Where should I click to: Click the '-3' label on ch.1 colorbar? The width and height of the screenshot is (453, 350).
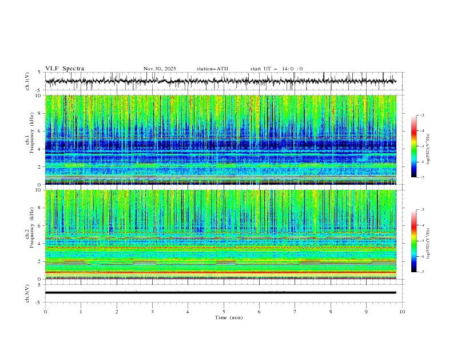pos(422,115)
